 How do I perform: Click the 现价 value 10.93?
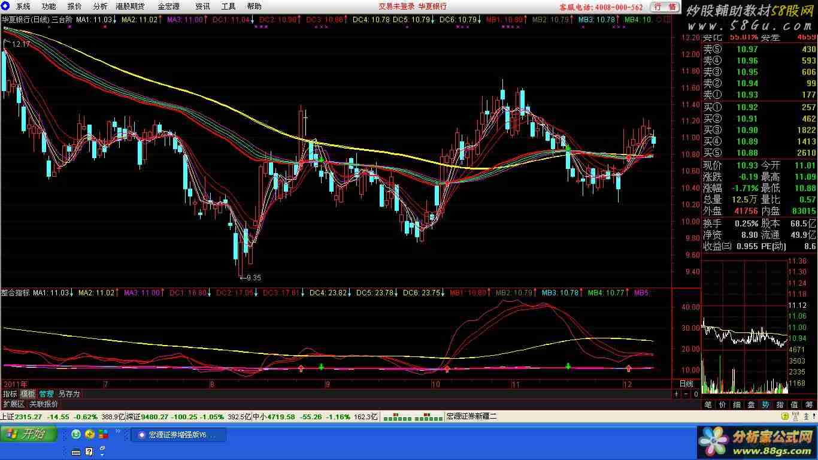point(747,165)
